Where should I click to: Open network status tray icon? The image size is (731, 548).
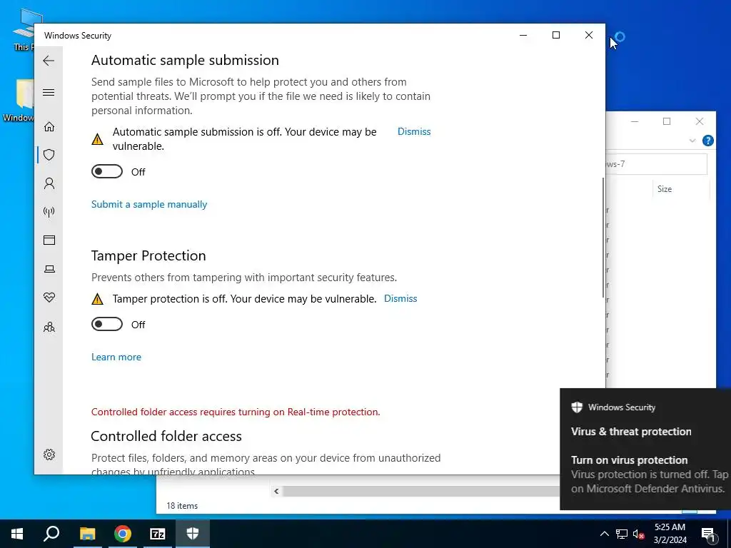622,534
